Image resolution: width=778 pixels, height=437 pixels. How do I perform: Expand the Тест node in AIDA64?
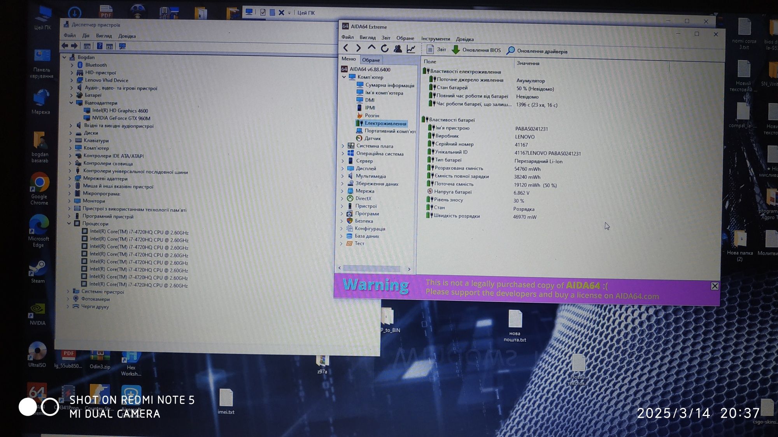341,244
